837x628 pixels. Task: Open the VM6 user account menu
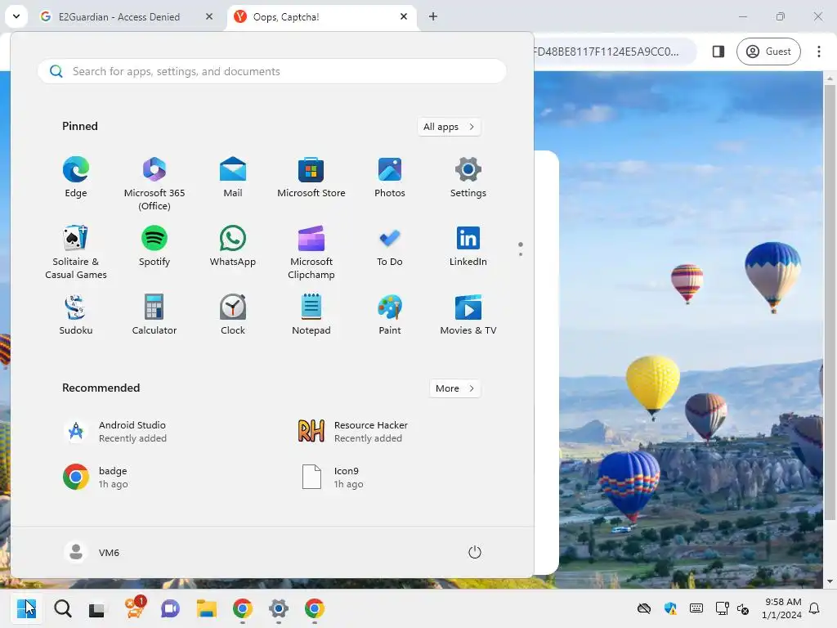pos(92,552)
